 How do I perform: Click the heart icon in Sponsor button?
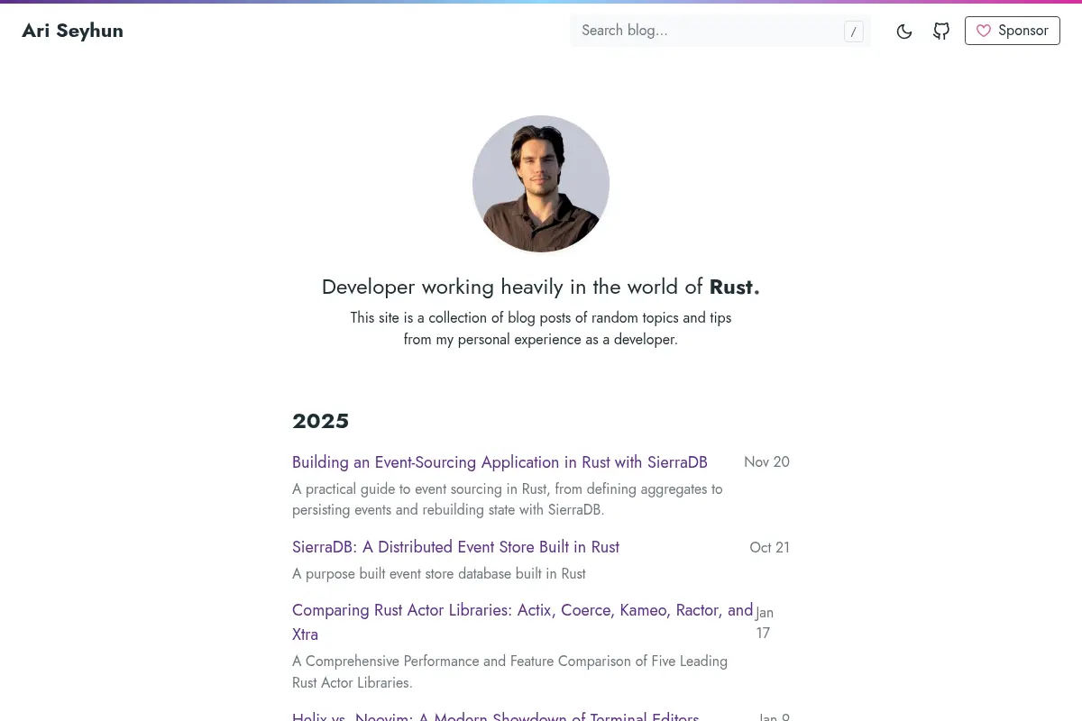pyautogui.click(x=984, y=31)
